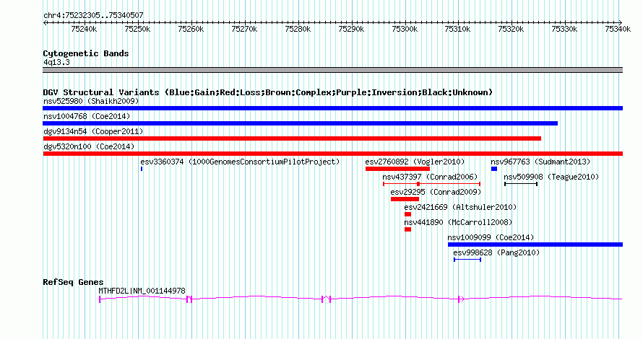
Task: Click the esv3360374 small blue variant mark
Action: point(142,169)
